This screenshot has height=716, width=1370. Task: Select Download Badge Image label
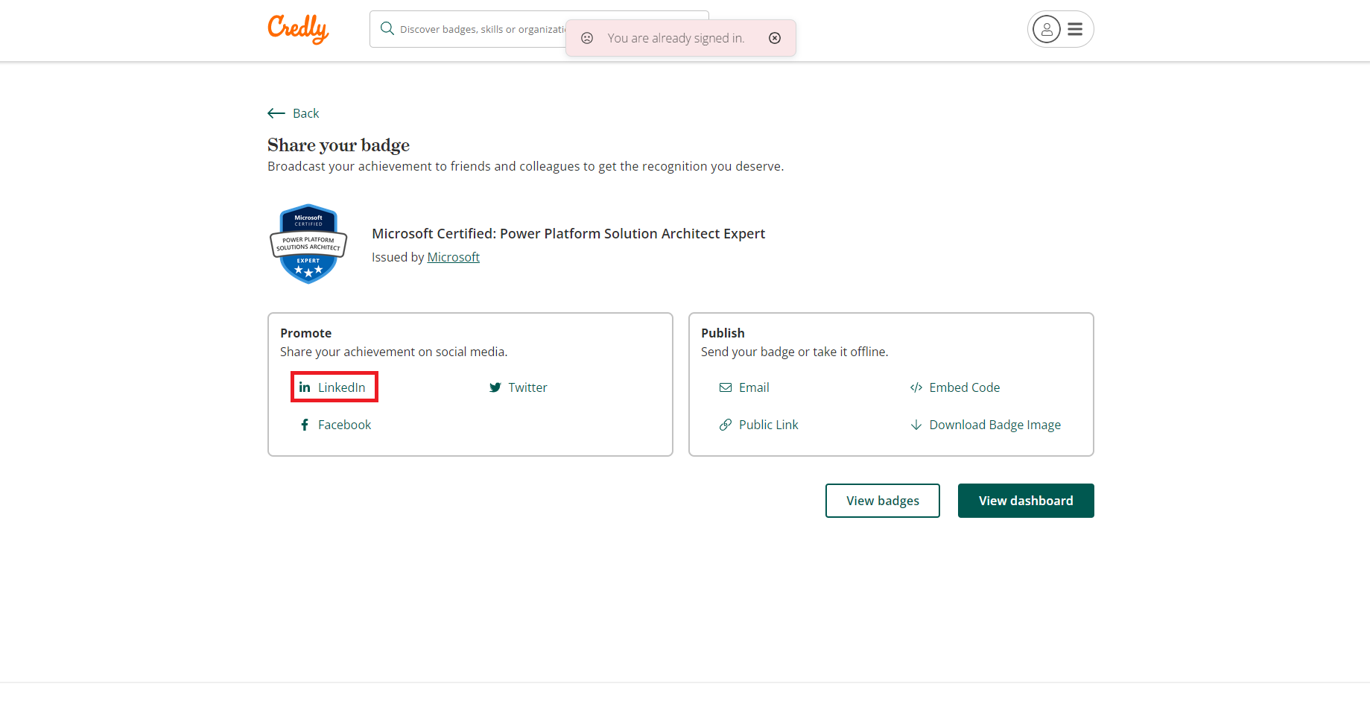click(x=995, y=425)
